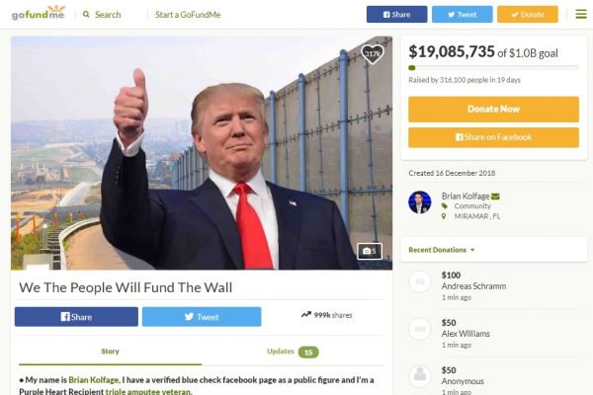This screenshot has width=593, height=395.
Task: Click the trending shares arrow icon
Action: pos(306,314)
